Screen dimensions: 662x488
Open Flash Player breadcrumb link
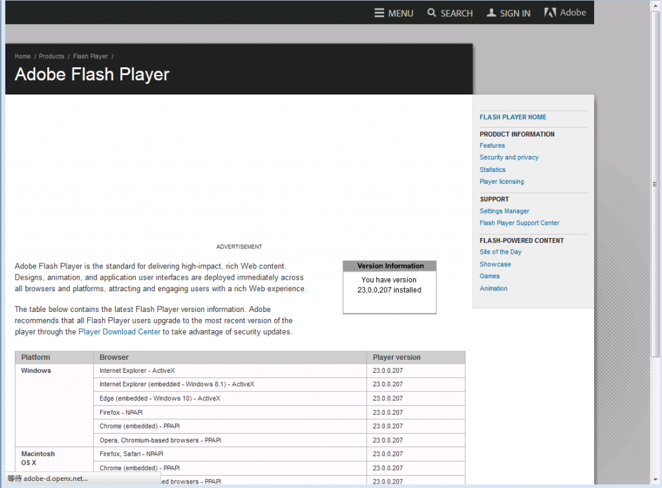91,56
